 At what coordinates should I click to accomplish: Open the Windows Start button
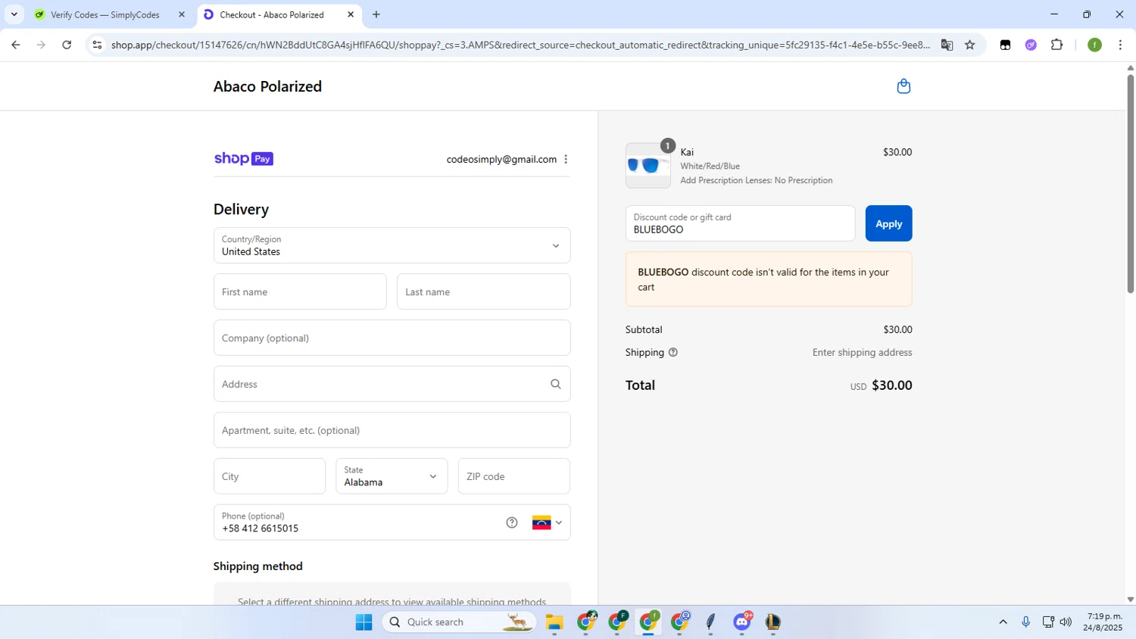364,622
